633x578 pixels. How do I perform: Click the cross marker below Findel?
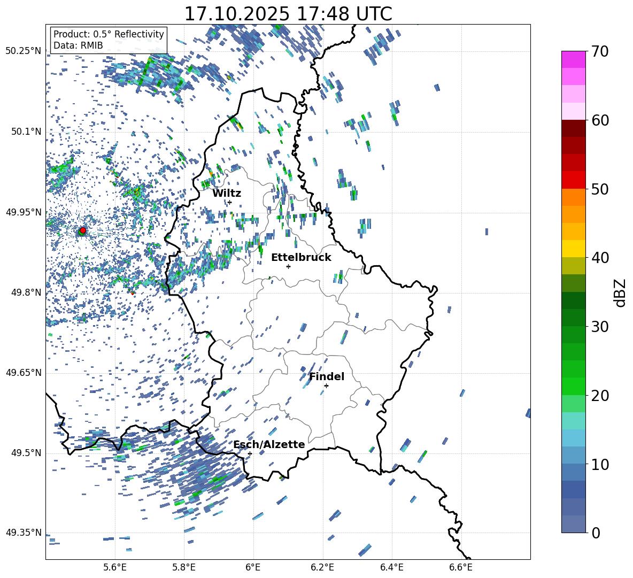[x=326, y=386]
